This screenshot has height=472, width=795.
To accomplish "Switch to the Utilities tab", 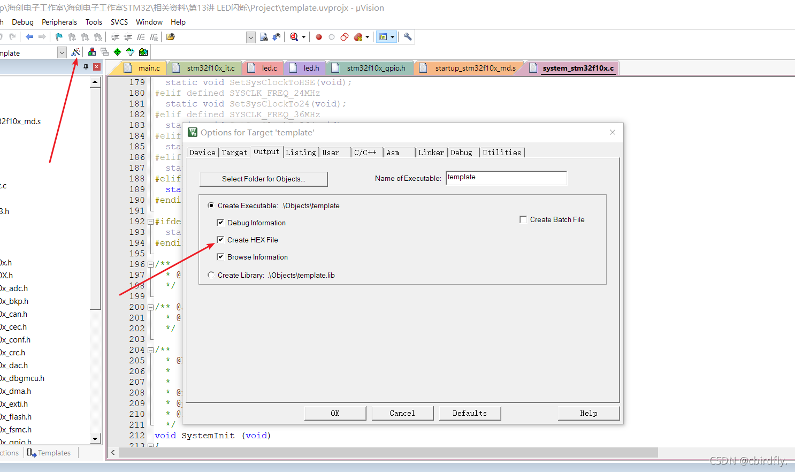I will point(502,153).
